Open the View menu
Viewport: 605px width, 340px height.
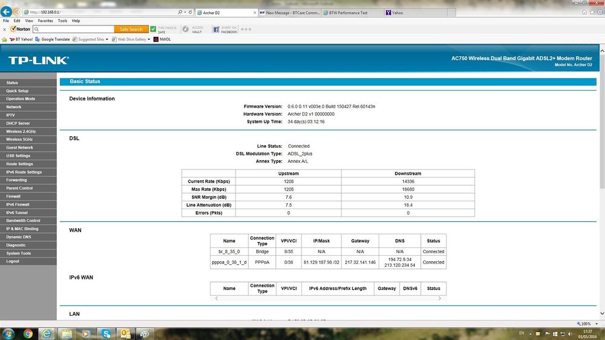click(x=29, y=21)
